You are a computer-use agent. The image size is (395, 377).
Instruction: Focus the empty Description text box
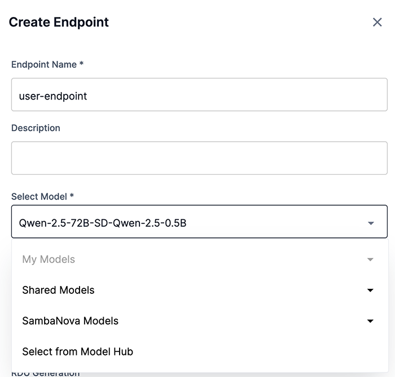pos(199,158)
